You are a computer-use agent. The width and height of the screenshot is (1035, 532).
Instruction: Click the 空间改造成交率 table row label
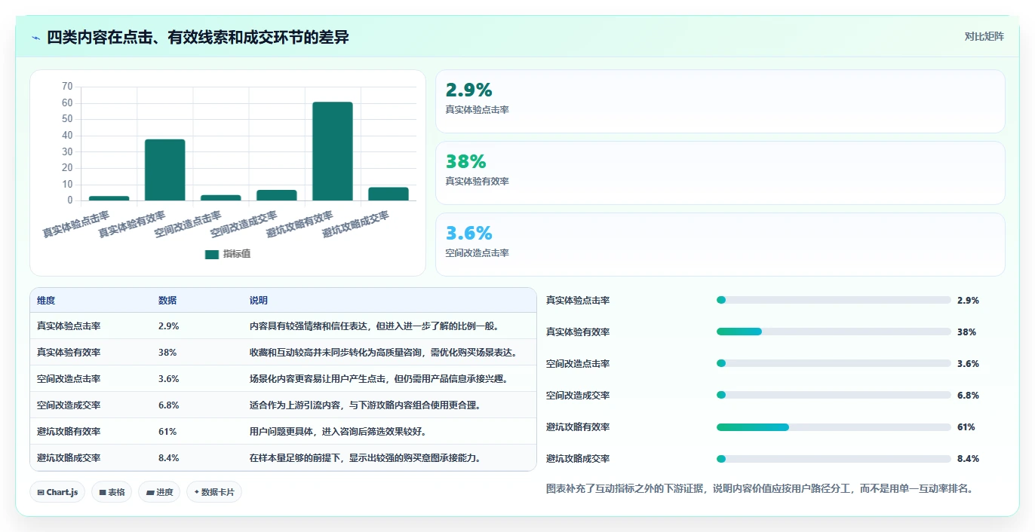tap(69, 405)
